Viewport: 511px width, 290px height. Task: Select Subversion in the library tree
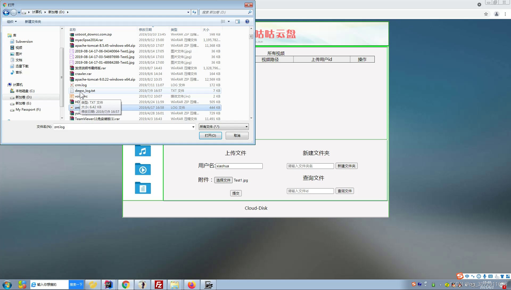tap(24, 42)
